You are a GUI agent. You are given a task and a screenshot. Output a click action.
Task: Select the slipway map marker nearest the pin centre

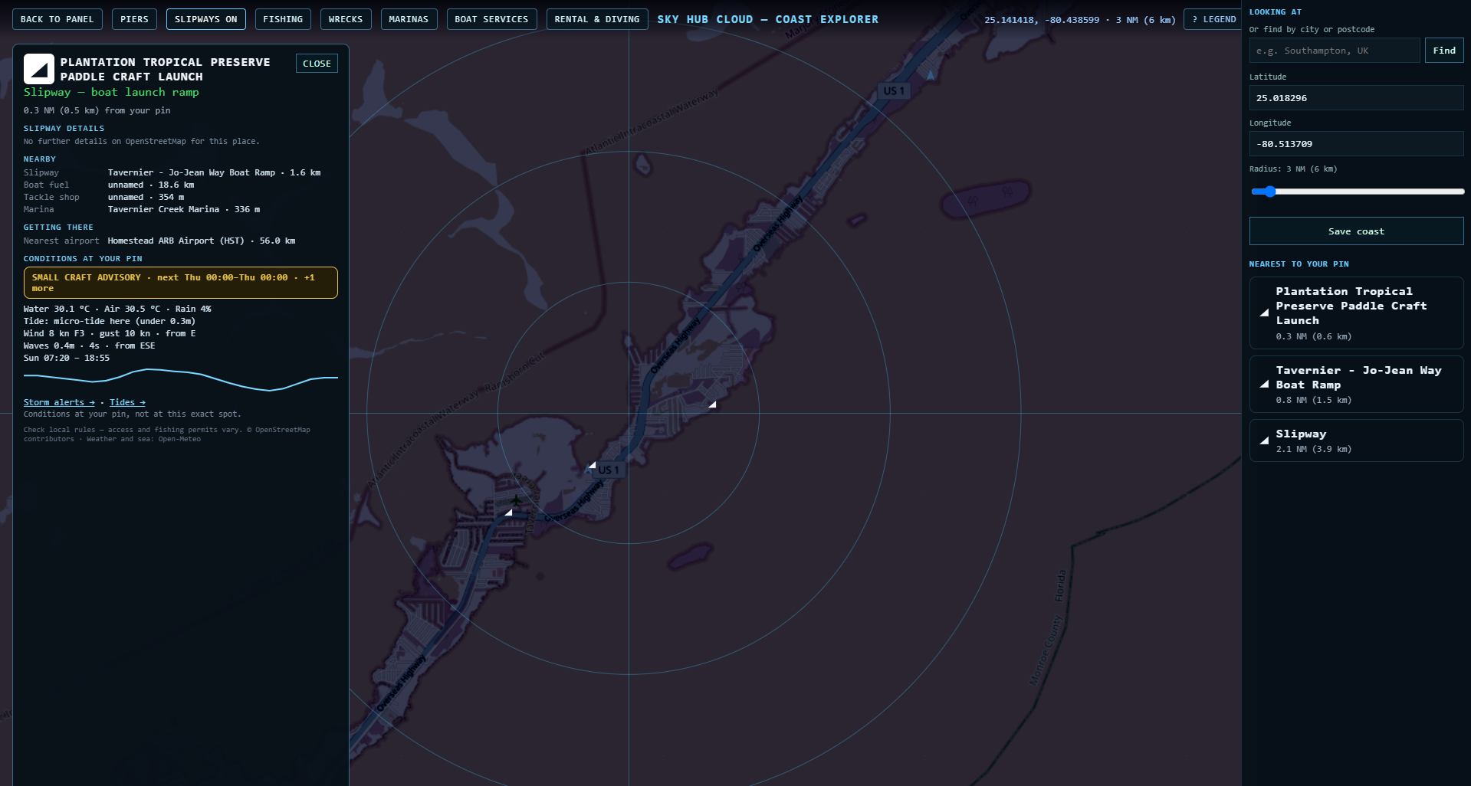coord(592,465)
